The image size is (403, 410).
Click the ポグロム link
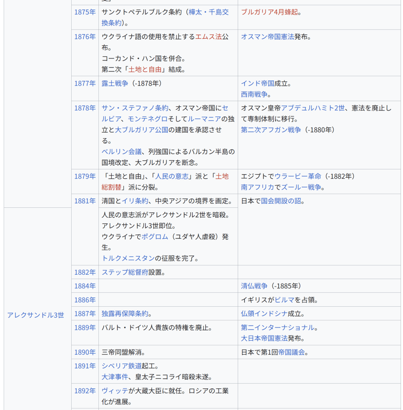click(155, 237)
